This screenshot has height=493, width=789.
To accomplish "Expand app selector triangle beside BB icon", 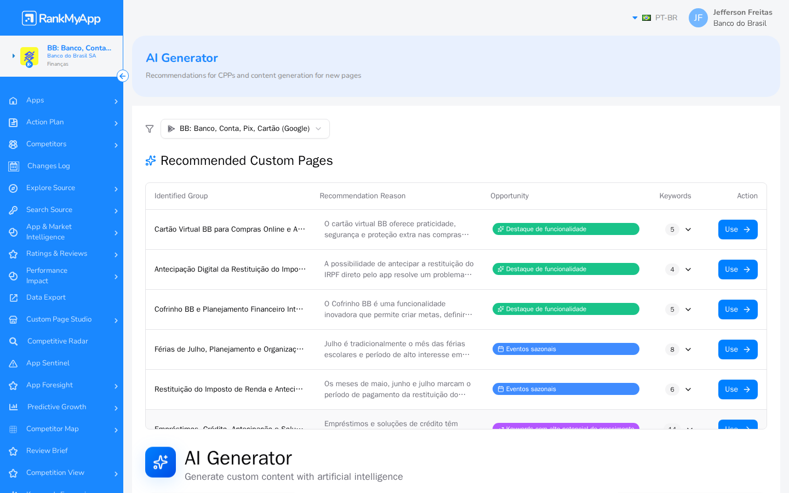I will [x=14, y=56].
